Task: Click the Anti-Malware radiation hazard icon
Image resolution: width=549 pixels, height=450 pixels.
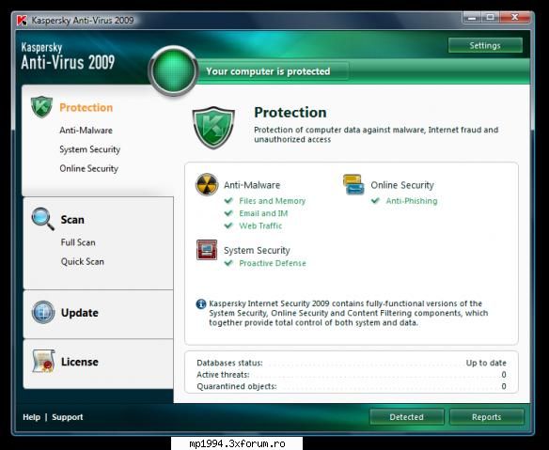Action: pyautogui.click(x=207, y=184)
